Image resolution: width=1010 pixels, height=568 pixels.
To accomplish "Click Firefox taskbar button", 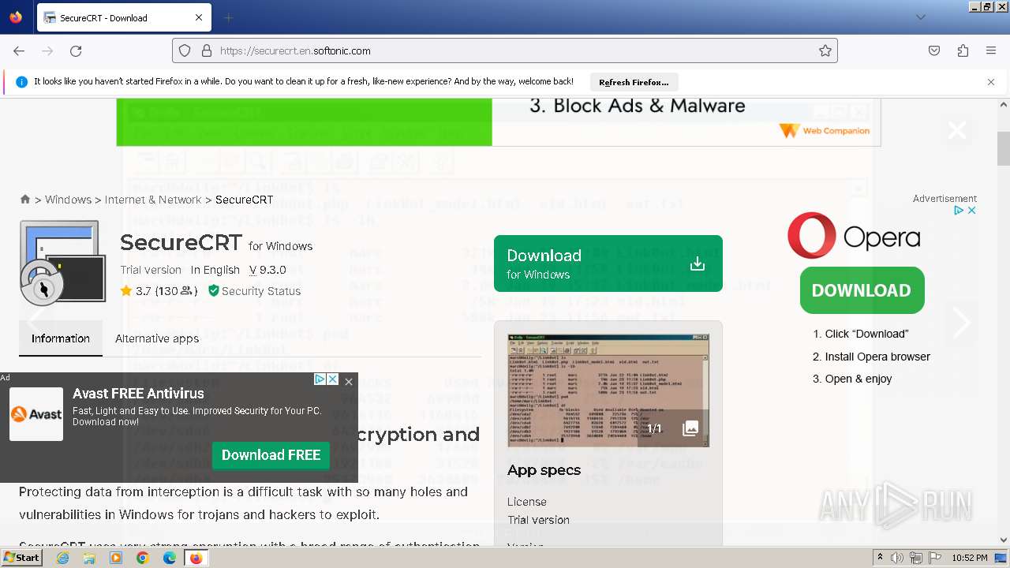I will tap(196, 558).
